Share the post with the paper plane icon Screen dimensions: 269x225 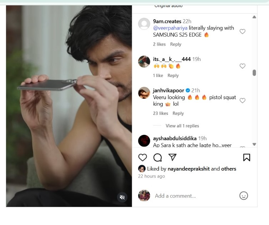click(x=172, y=157)
